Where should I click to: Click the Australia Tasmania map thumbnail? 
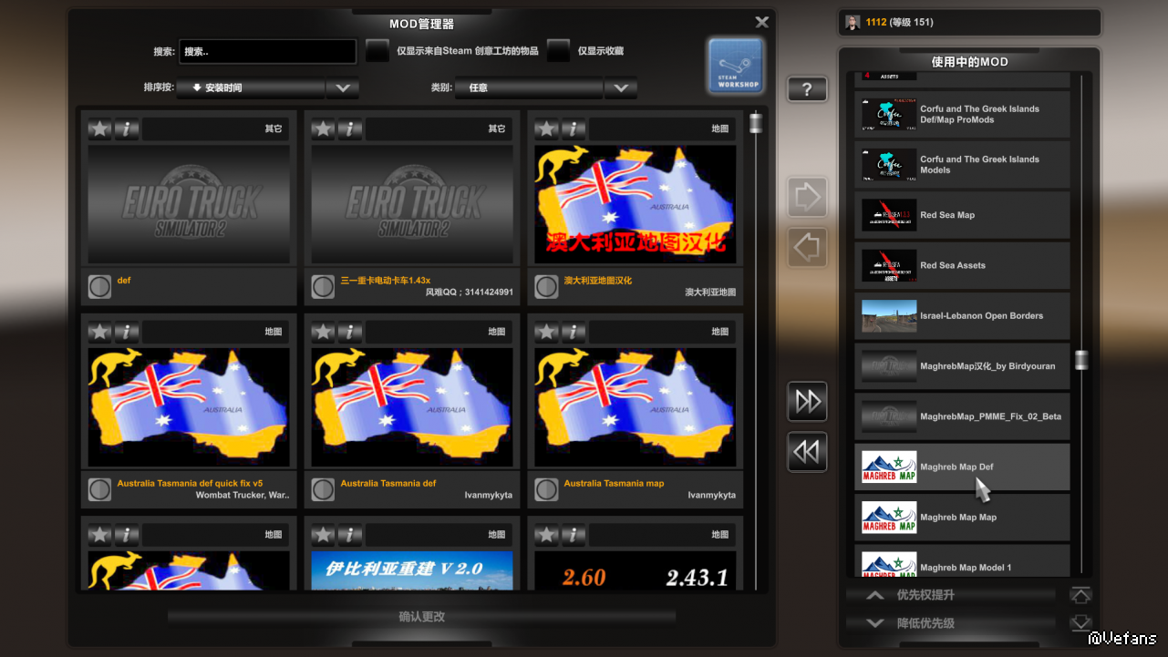click(x=636, y=407)
